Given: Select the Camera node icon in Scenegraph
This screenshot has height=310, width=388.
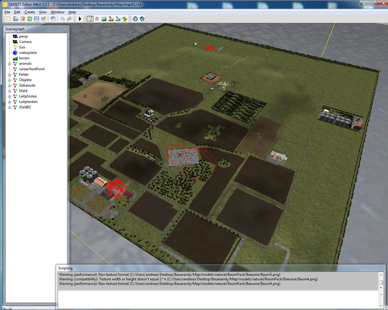Looking at the screenshot, I should click(x=15, y=42).
